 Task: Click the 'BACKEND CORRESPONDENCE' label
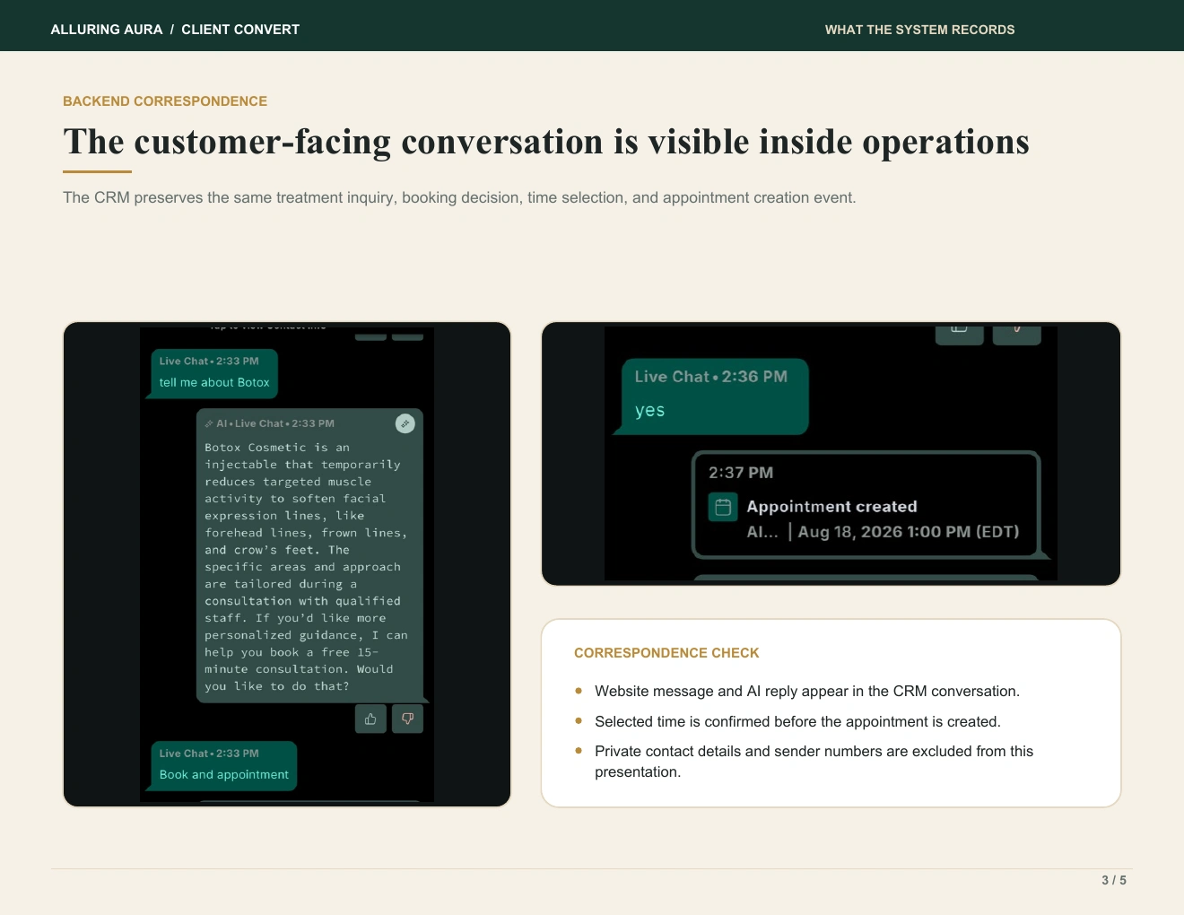165,101
